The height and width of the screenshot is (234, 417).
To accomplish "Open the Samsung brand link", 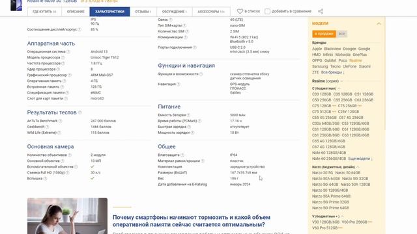I will (320, 66).
